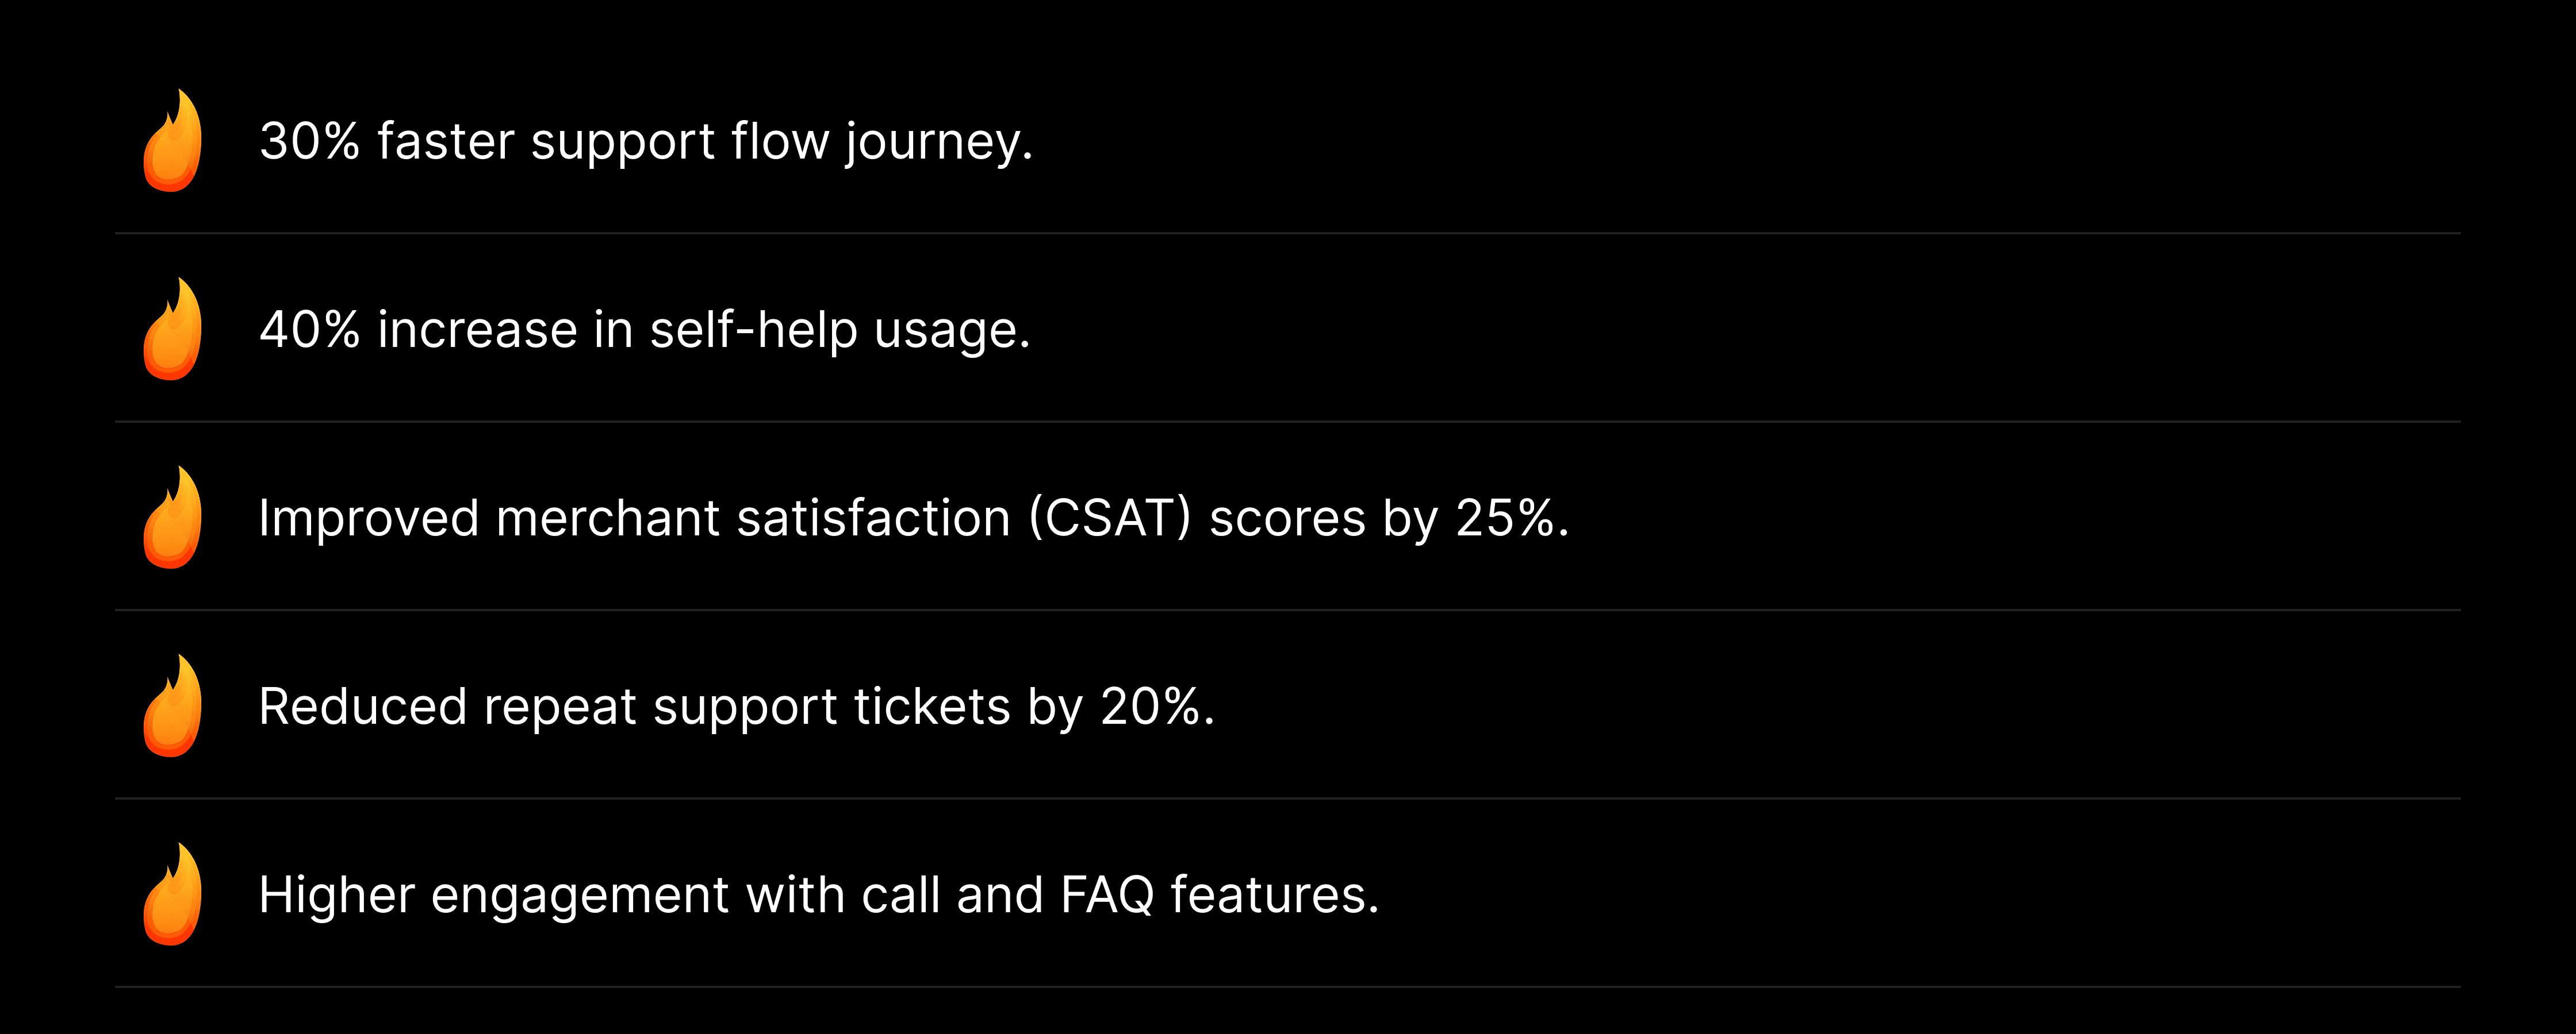2576x1034 pixels.
Task: Click the '40%' figure in the second line
Action: [309, 331]
